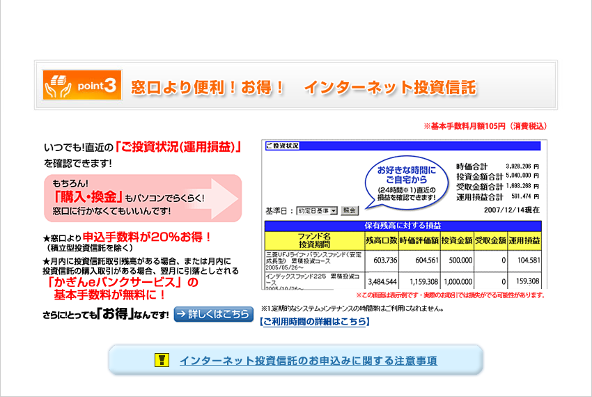Click the 受取金額 column header
592x397 pixels.
[x=490, y=240]
